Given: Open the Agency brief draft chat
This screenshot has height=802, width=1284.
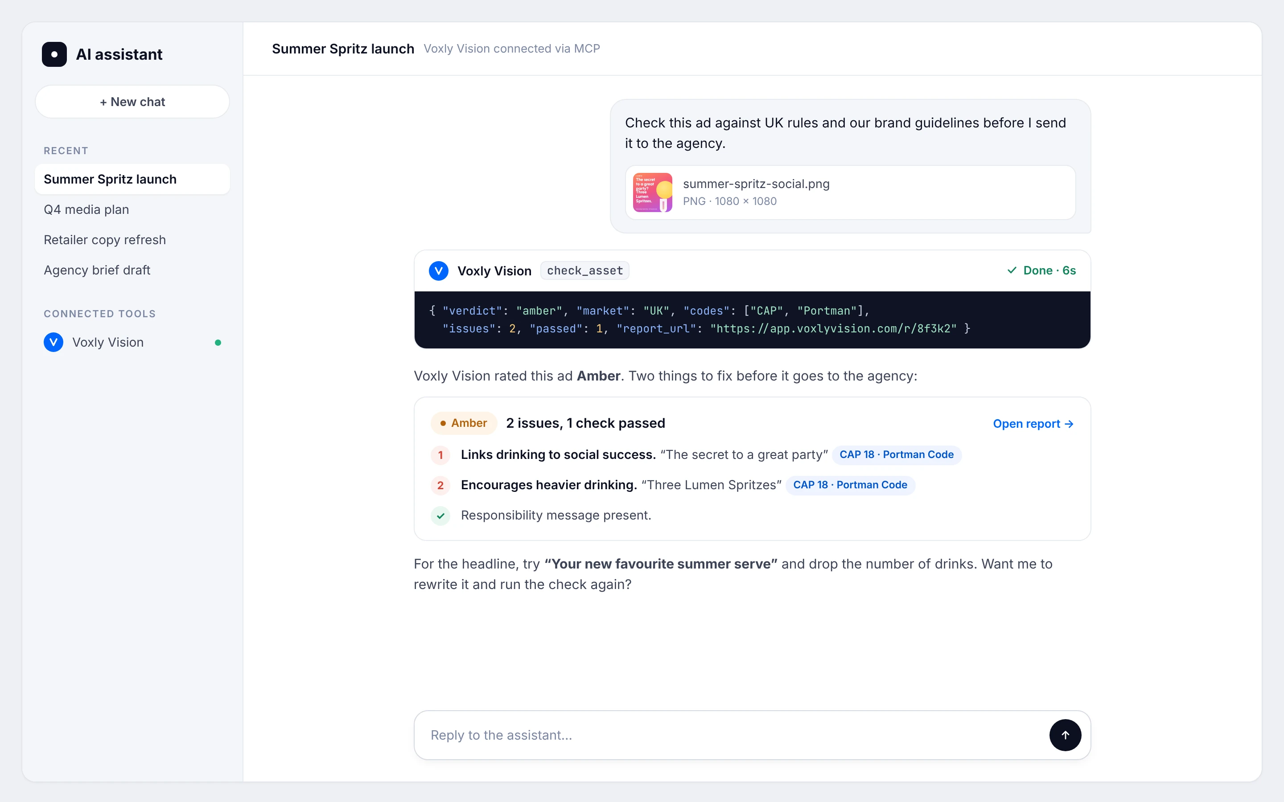Looking at the screenshot, I should [x=132, y=270].
